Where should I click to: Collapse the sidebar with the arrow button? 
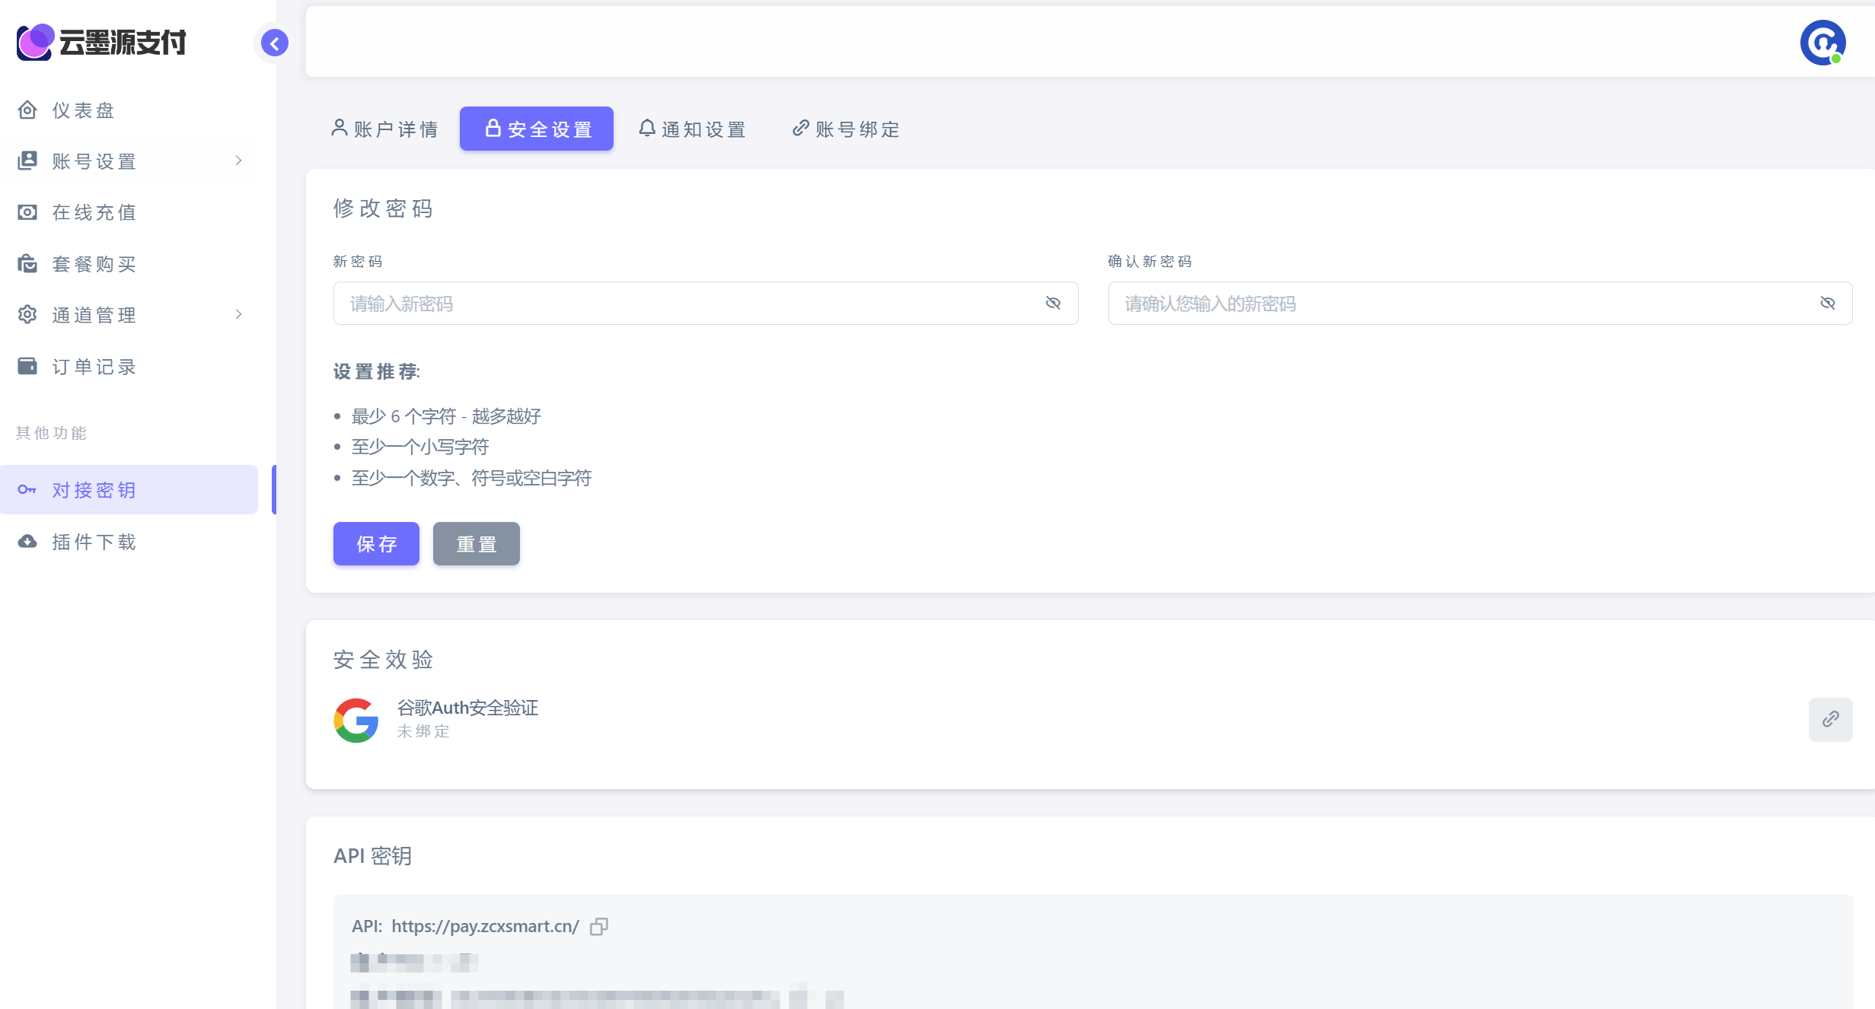pos(274,43)
